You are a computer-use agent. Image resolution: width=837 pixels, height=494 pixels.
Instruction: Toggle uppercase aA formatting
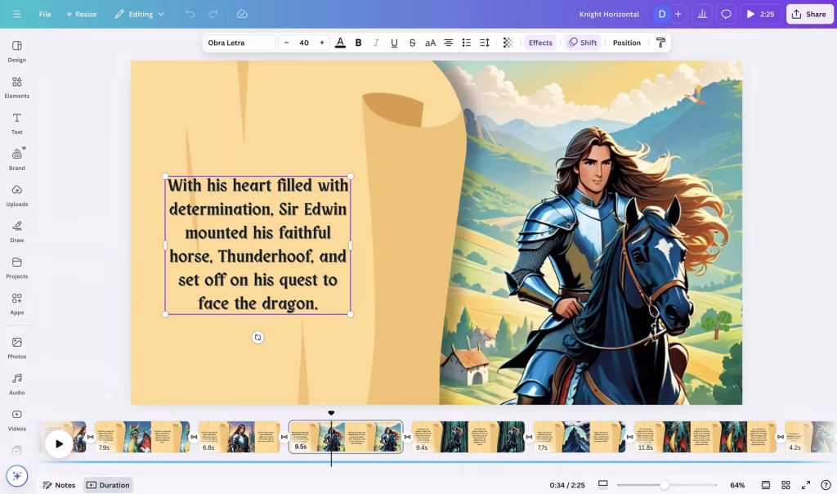[430, 43]
